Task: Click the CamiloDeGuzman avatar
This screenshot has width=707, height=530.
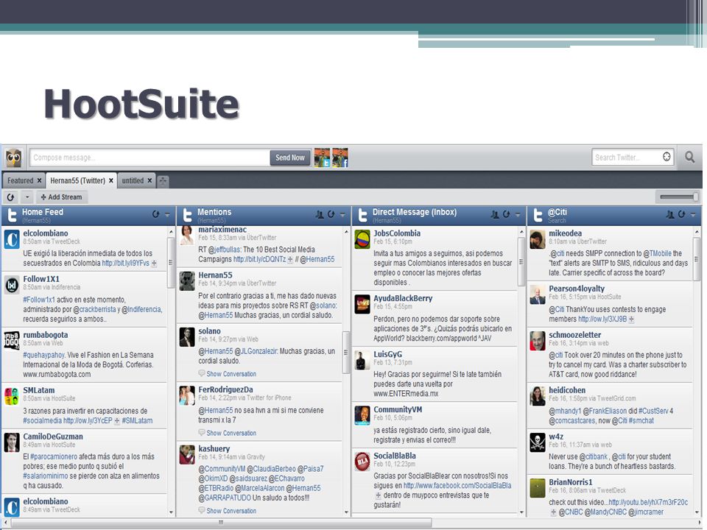Action: (x=12, y=442)
